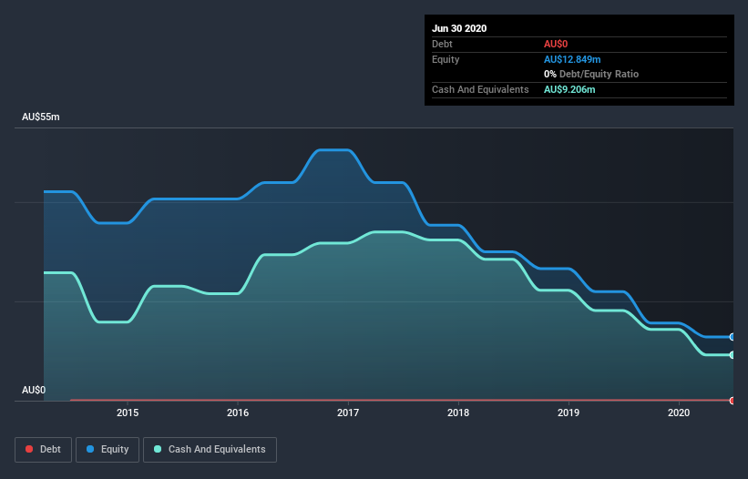This screenshot has height=479, width=748.
Task: Click the 2019 x-axis label
Action: click(569, 413)
